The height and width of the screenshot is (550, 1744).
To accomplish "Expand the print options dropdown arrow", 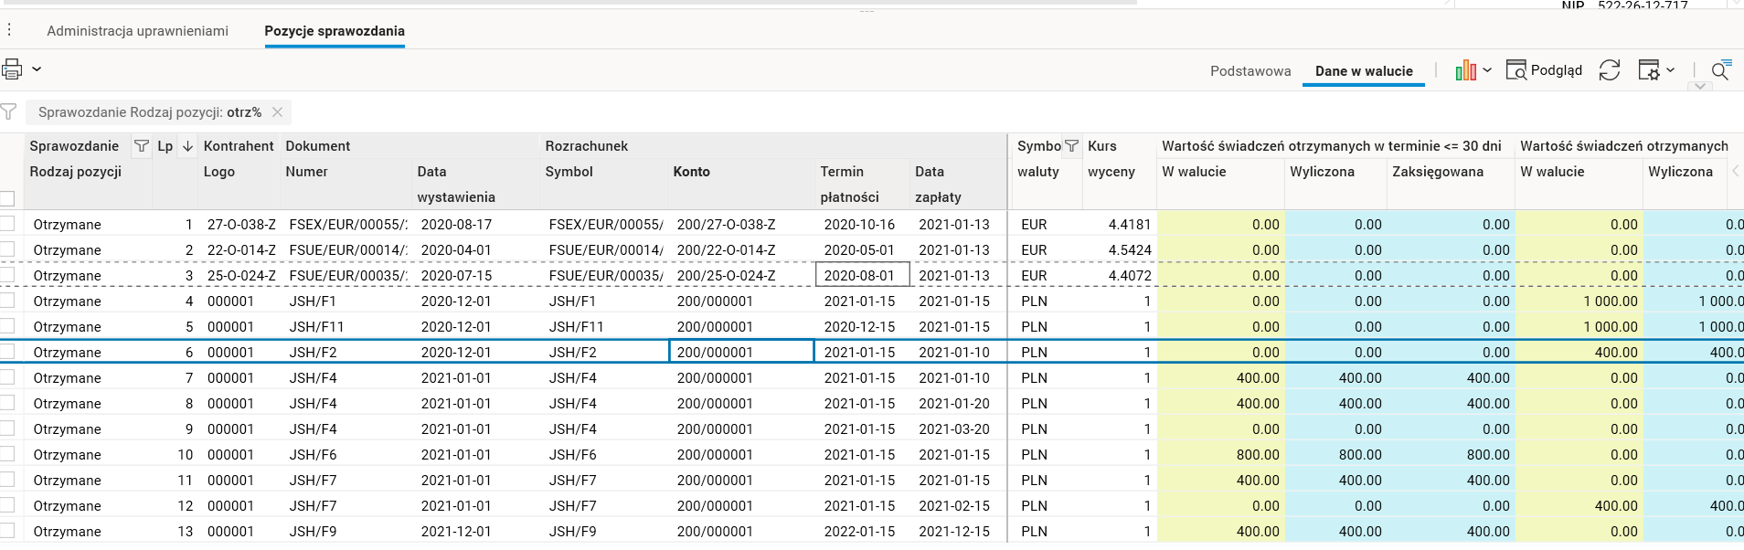I will click(x=37, y=69).
